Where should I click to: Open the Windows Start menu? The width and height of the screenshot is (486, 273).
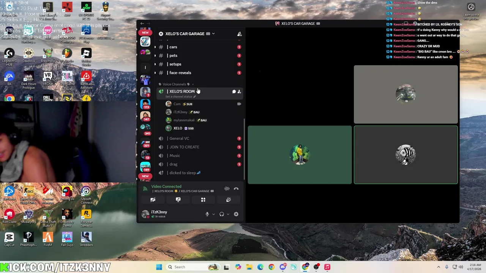coord(159,267)
